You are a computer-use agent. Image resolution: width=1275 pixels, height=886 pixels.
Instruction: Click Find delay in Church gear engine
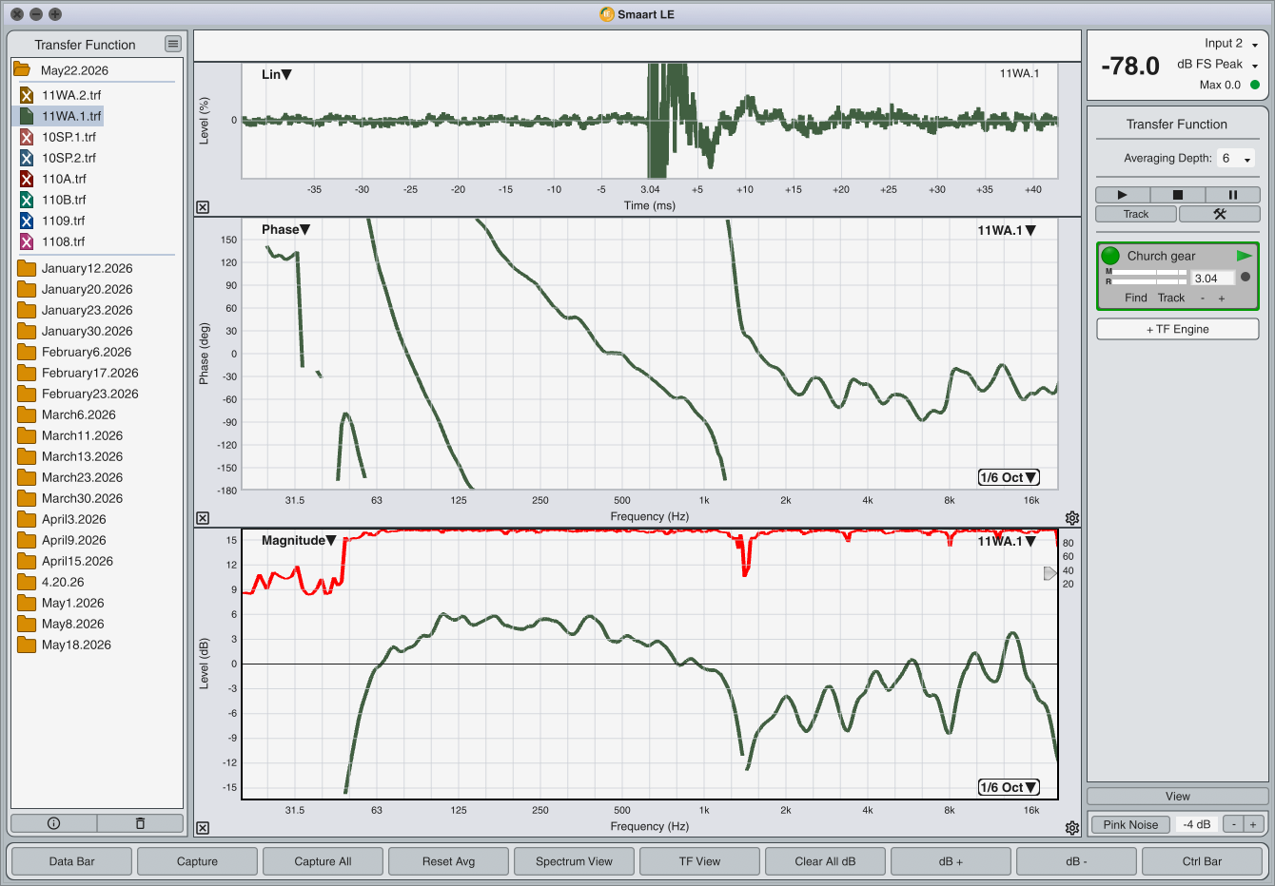pyautogui.click(x=1136, y=298)
